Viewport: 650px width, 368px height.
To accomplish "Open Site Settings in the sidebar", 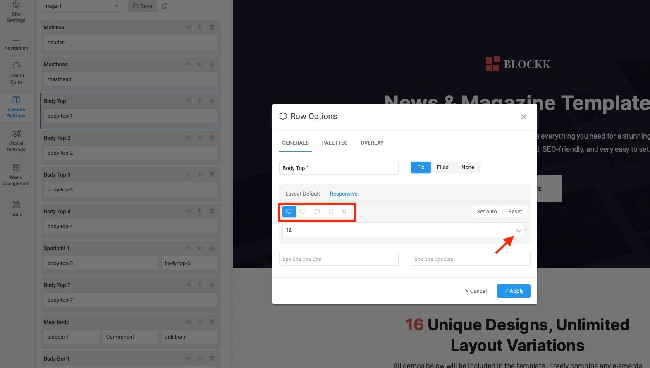I will [x=16, y=12].
